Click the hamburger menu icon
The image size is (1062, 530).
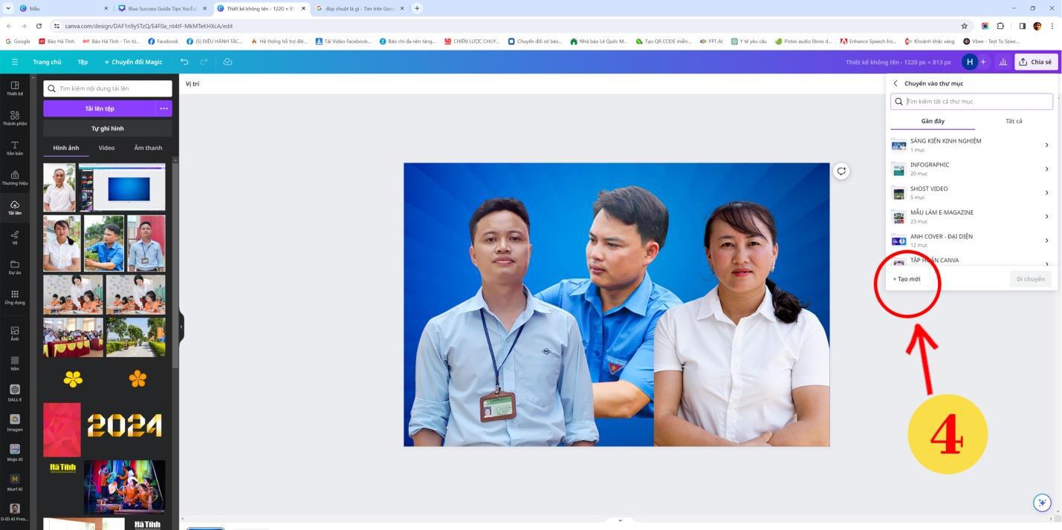click(x=14, y=62)
